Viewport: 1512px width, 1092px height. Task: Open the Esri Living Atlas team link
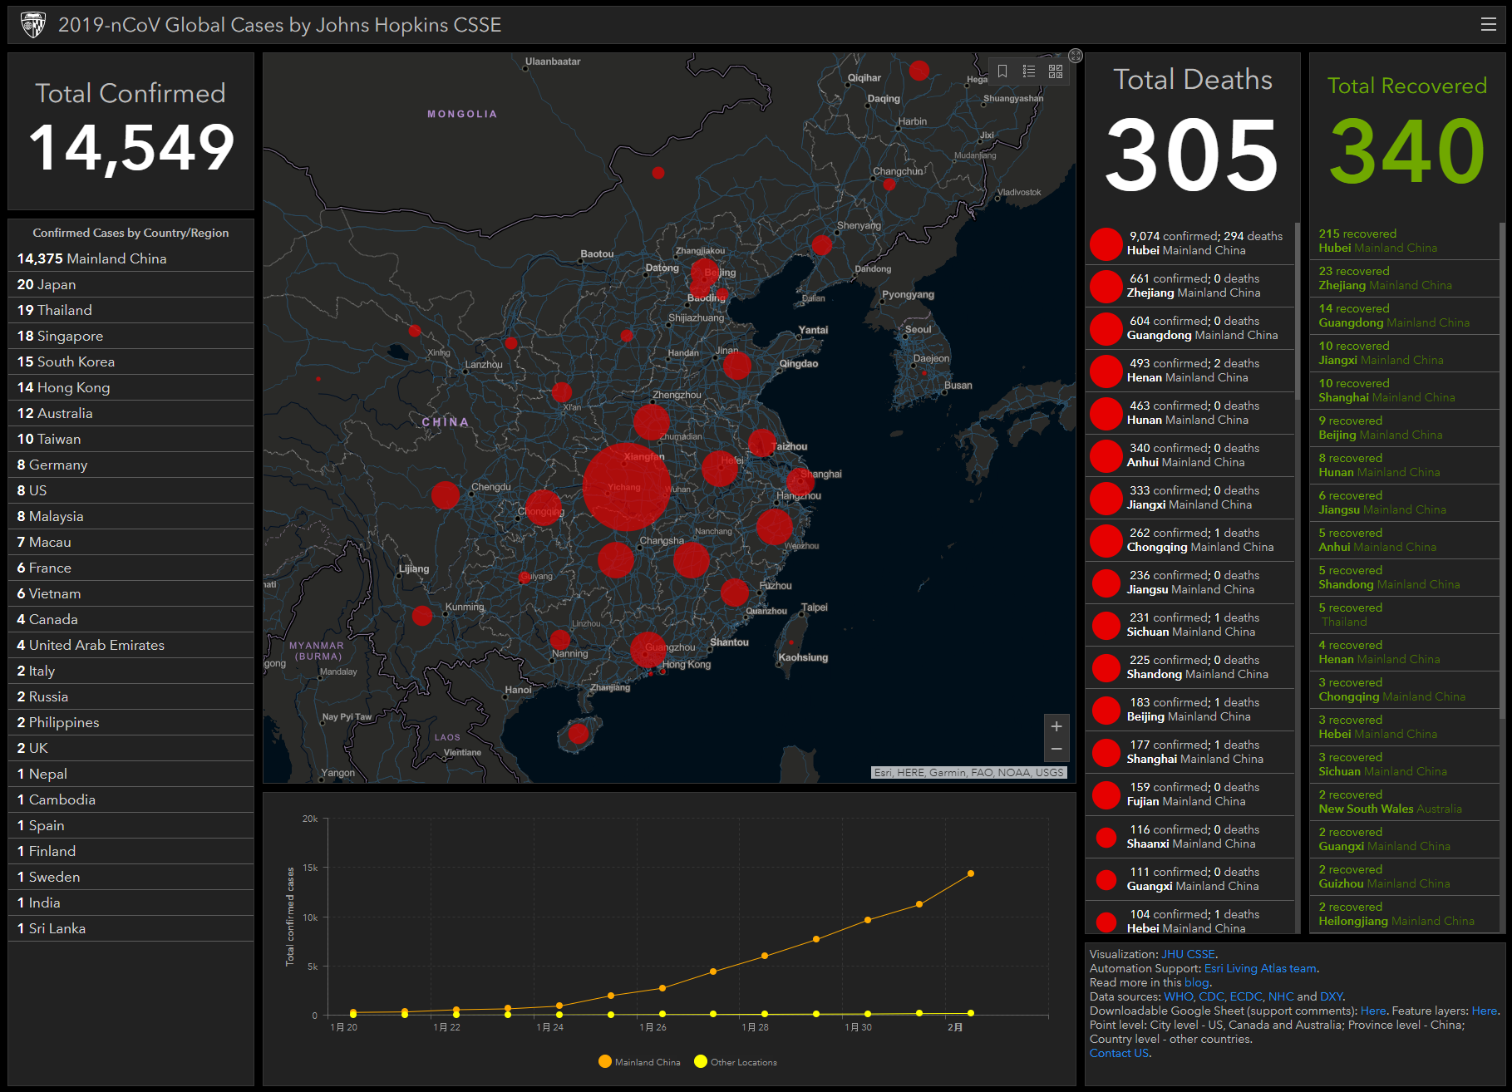[1260, 968]
